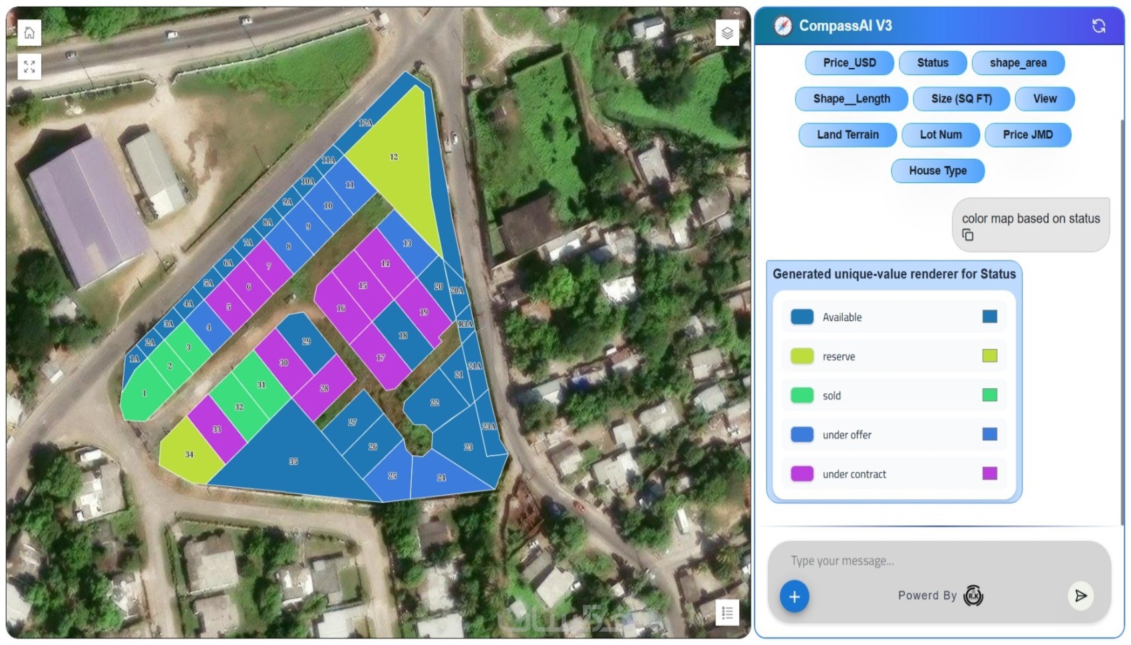Click the map home extent icon
The image size is (1131, 645).
(29, 33)
